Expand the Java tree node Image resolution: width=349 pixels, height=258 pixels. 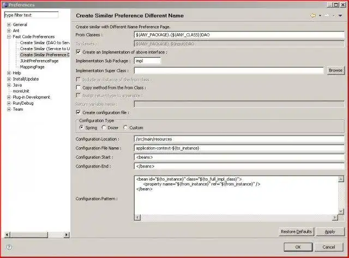[9, 85]
